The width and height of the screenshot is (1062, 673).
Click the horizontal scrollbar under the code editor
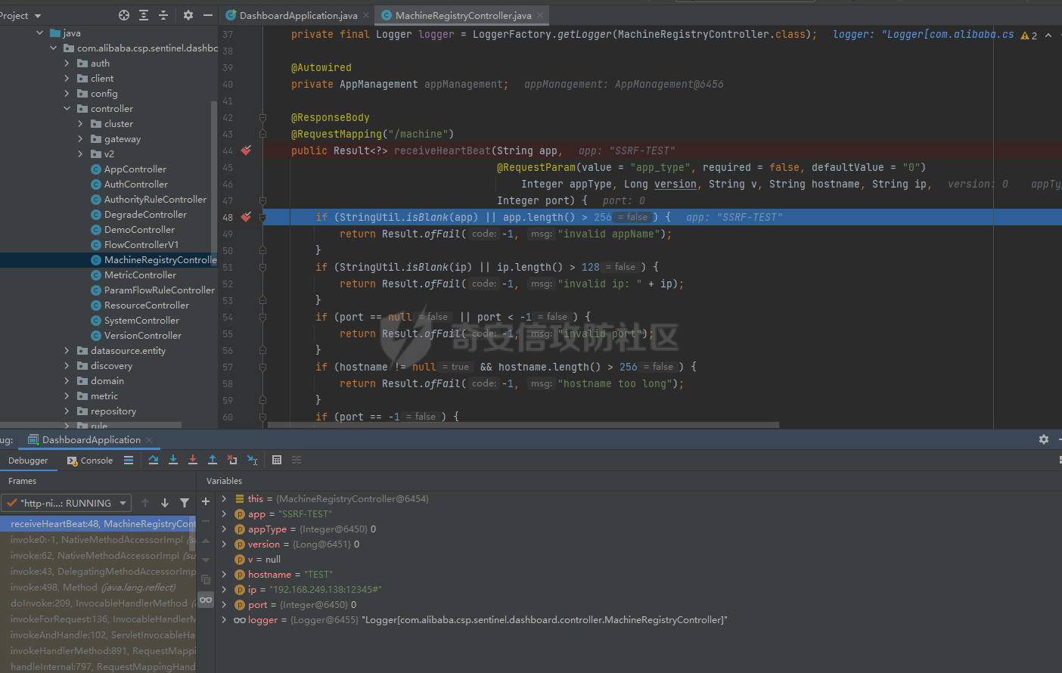point(523,425)
